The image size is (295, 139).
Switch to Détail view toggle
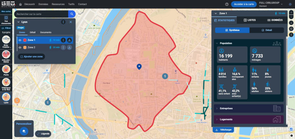(267, 30)
